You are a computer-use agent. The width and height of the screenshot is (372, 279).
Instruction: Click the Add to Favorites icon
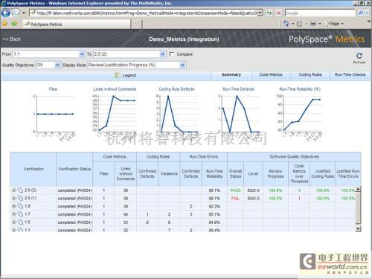pyautogui.click(x=14, y=24)
